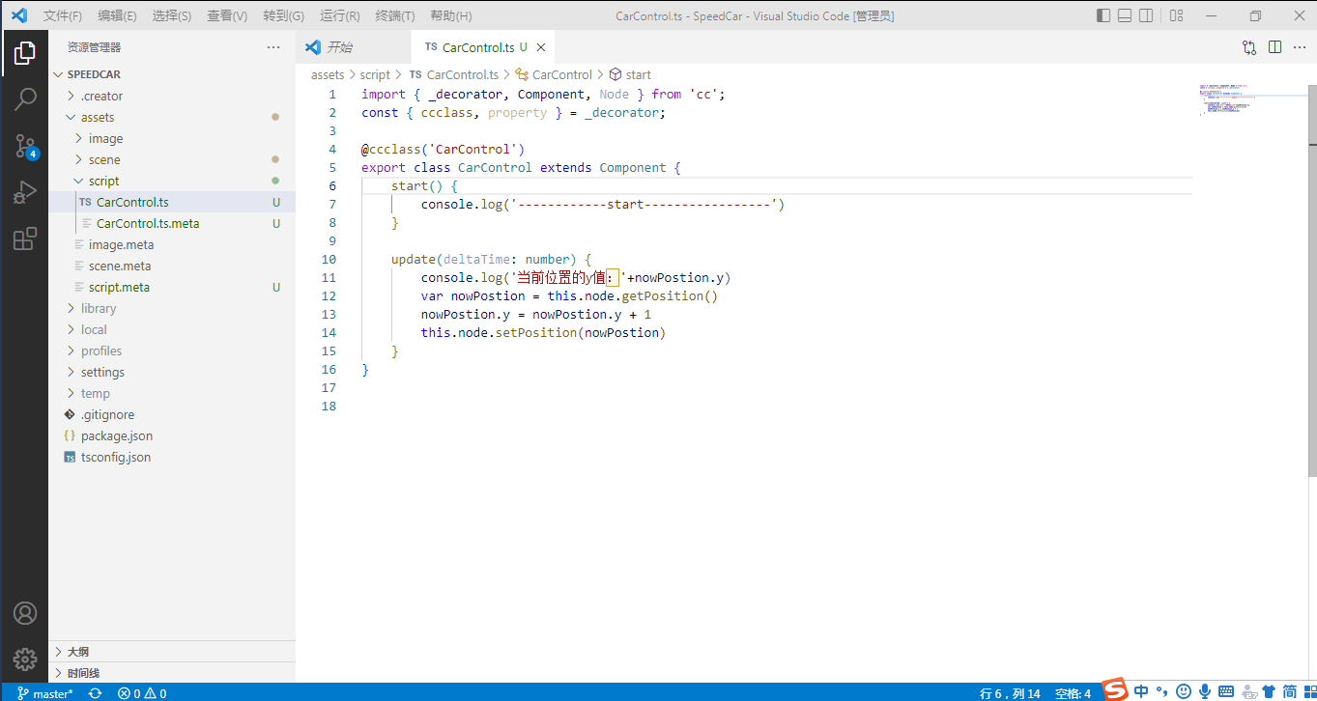The height and width of the screenshot is (701, 1317).
Task: Expand the library folder
Action: pos(172,308)
